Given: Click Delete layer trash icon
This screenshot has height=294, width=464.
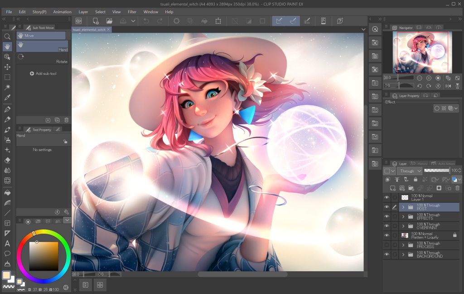Looking at the screenshot, I should [458, 188].
